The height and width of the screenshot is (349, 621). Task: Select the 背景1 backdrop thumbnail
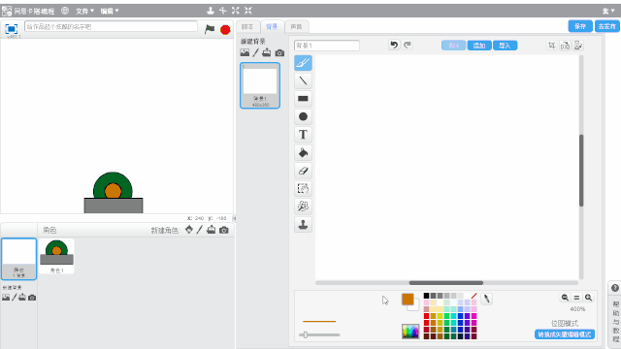coord(260,85)
